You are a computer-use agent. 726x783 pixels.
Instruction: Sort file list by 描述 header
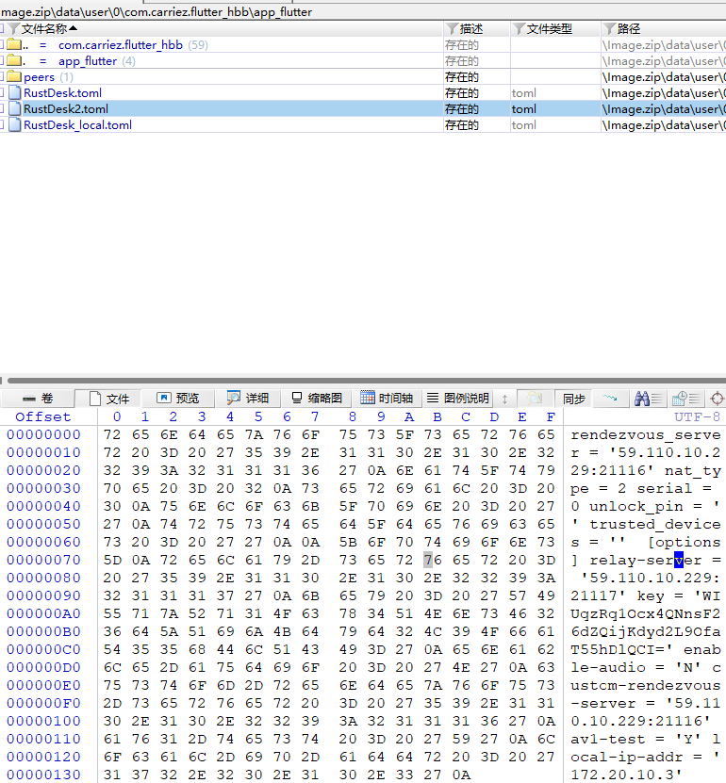point(471,29)
